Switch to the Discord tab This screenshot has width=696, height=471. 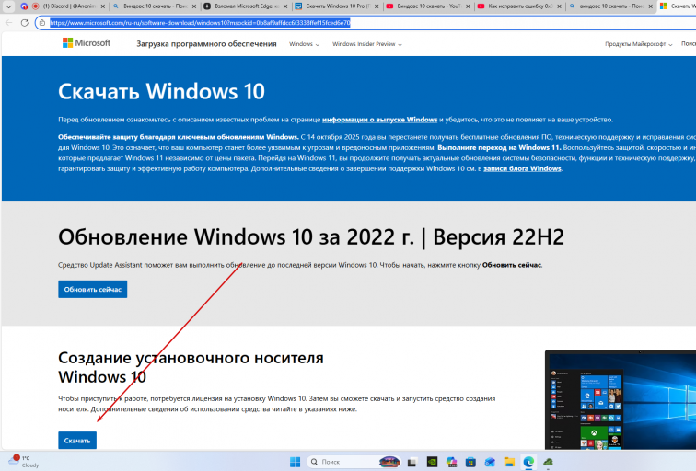click(x=64, y=6)
